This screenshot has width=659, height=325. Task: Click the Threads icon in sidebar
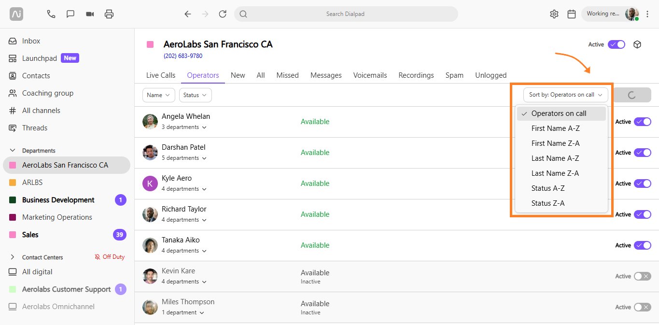13,128
